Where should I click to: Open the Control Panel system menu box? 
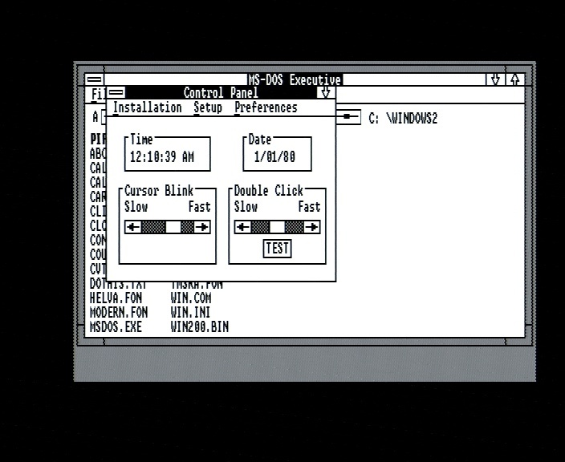116,93
